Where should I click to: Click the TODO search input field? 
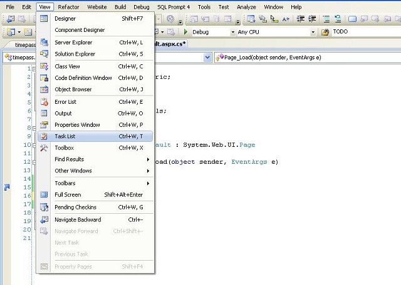click(x=366, y=32)
